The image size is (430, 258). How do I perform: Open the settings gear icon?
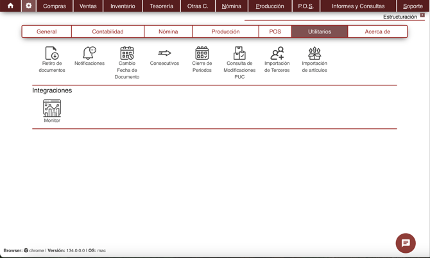pyautogui.click(x=28, y=6)
